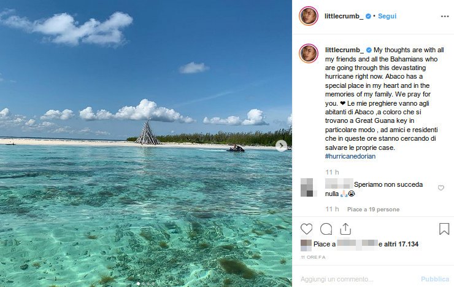The image size is (454, 287).
Task: Like the "Speriamo non succeda nulla" comment
Action: pos(441,188)
